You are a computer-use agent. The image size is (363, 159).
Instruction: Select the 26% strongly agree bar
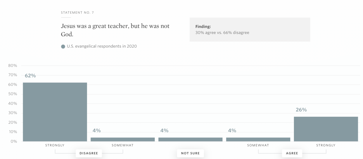click(326, 129)
